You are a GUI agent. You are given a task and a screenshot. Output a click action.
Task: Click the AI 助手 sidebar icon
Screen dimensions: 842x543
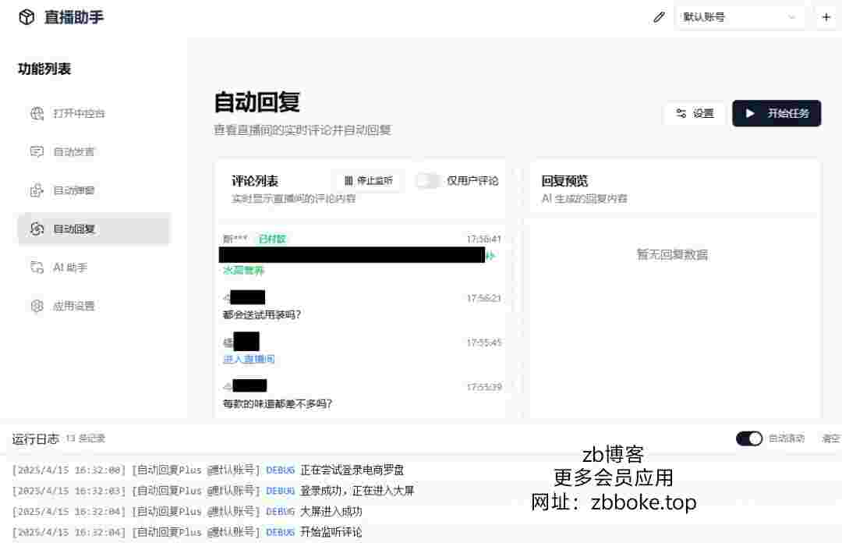[37, 267]
